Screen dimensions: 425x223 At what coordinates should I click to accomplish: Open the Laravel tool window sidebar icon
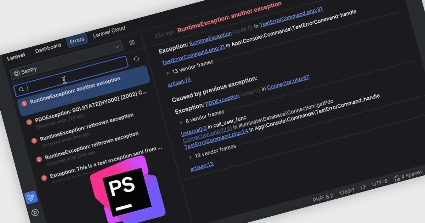[x=31, y=198]
